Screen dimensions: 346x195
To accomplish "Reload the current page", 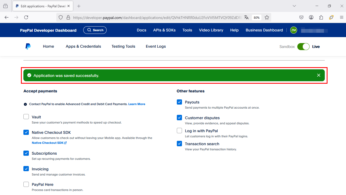I will coord(26,17).
